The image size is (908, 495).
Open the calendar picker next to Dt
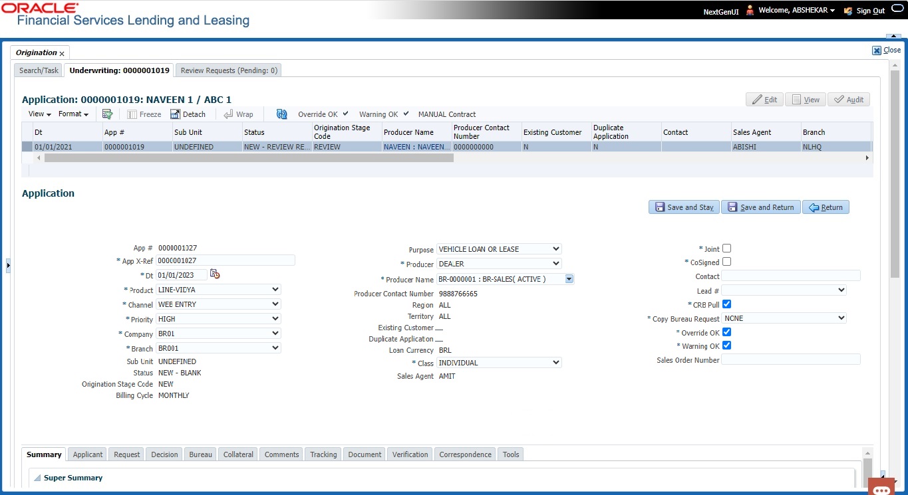[x=215, y=274]
